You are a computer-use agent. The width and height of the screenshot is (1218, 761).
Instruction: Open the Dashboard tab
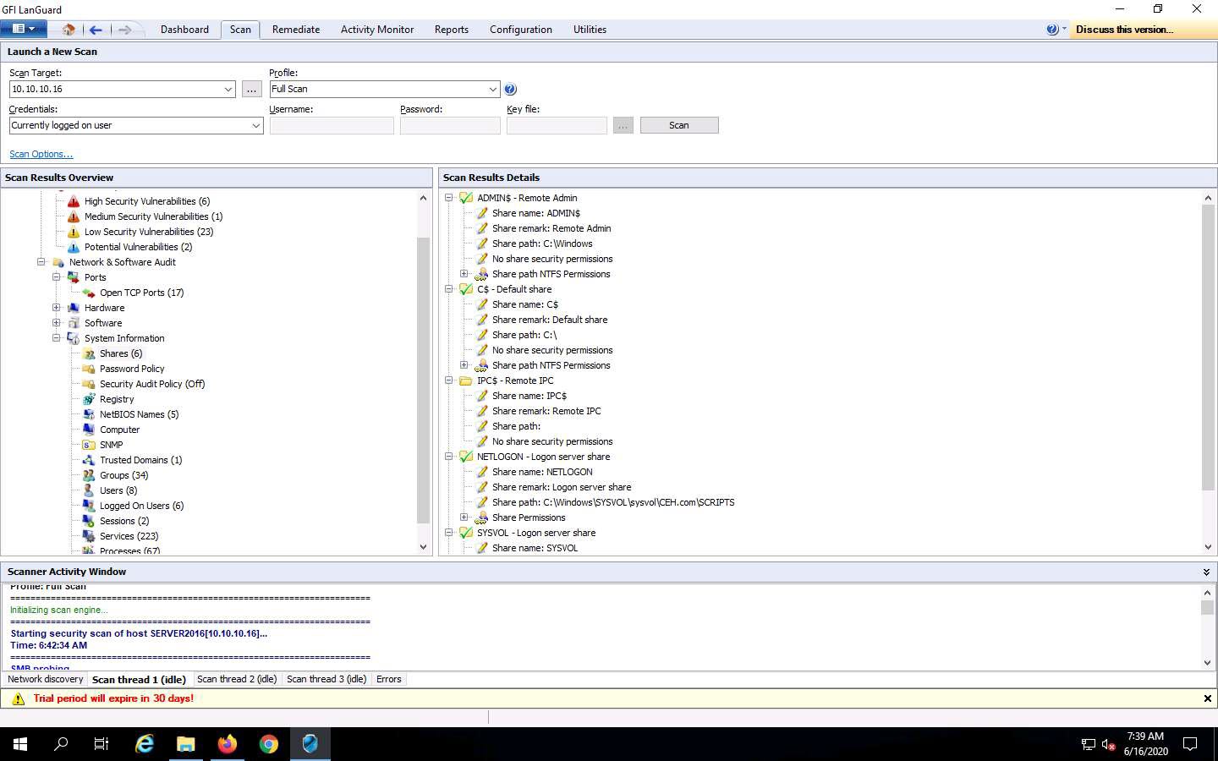tap(184, 30)
